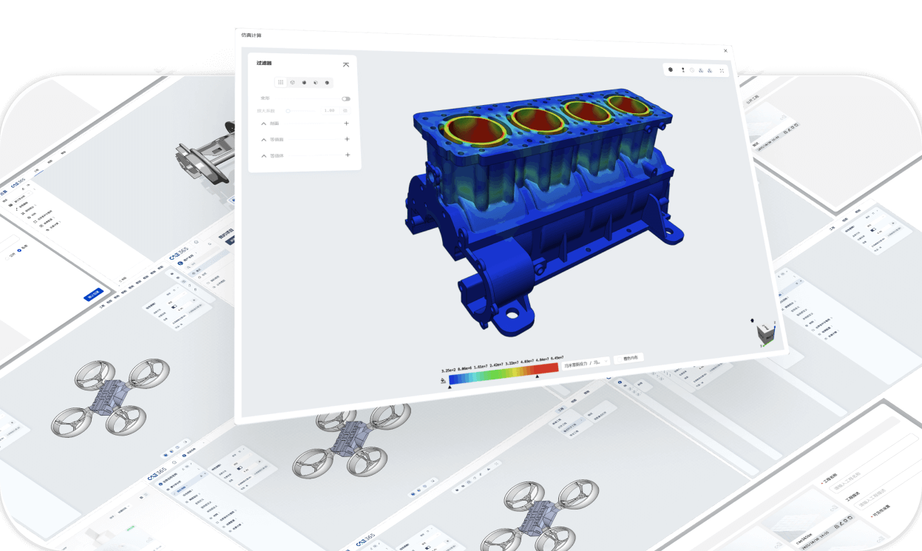The height and width of the screenshot is (551, 922).
Task: Click the paint bucket icon beside color legend
Action: click(443, 380)
